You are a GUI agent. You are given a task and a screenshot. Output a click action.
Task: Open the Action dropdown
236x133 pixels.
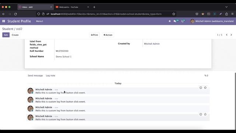tap(108, 35)
